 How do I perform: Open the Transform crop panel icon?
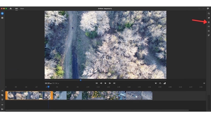pos(209,35)
